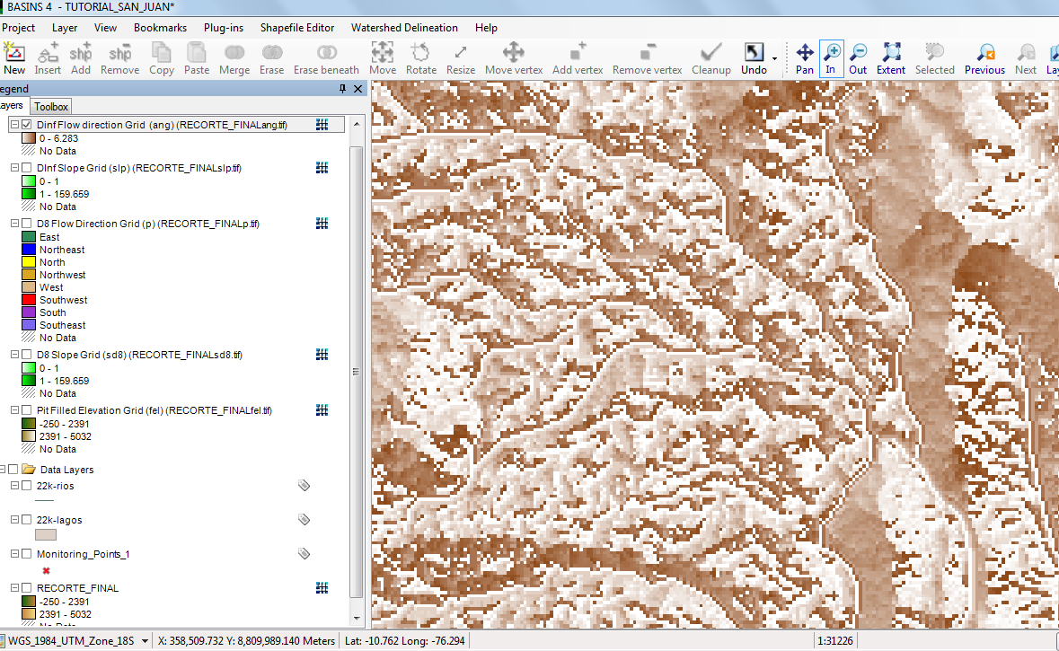This screenshot has width=1059, height=651.
Task: Select the Rotate shape tool
Action: point(420,58)
